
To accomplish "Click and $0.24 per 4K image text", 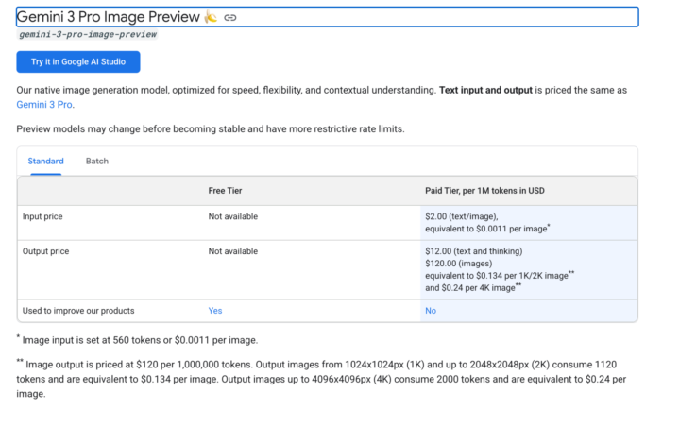I will tap(473, 288).
